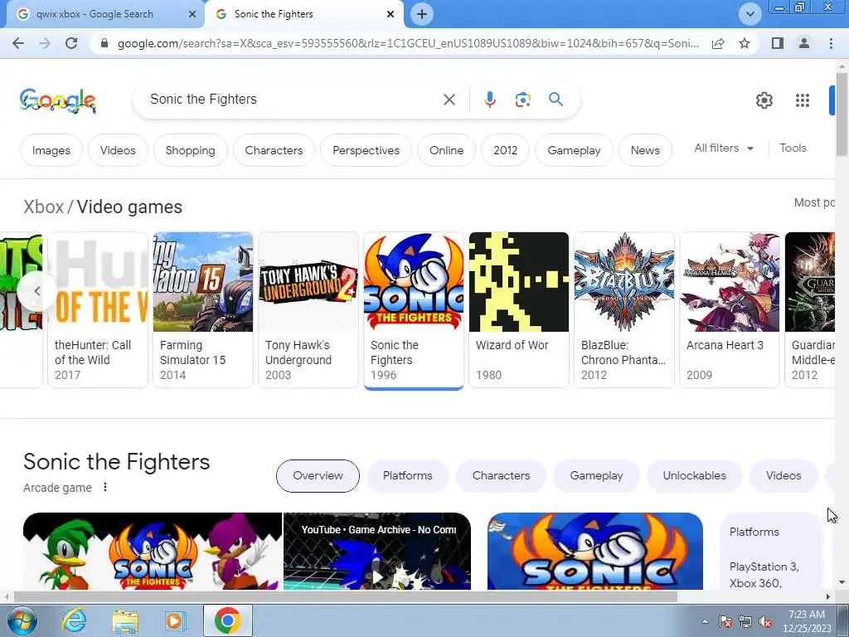The height and width of the screenshot is (637, 849).
Task: Go to Google homepage logo
Action: pos(58,100)
